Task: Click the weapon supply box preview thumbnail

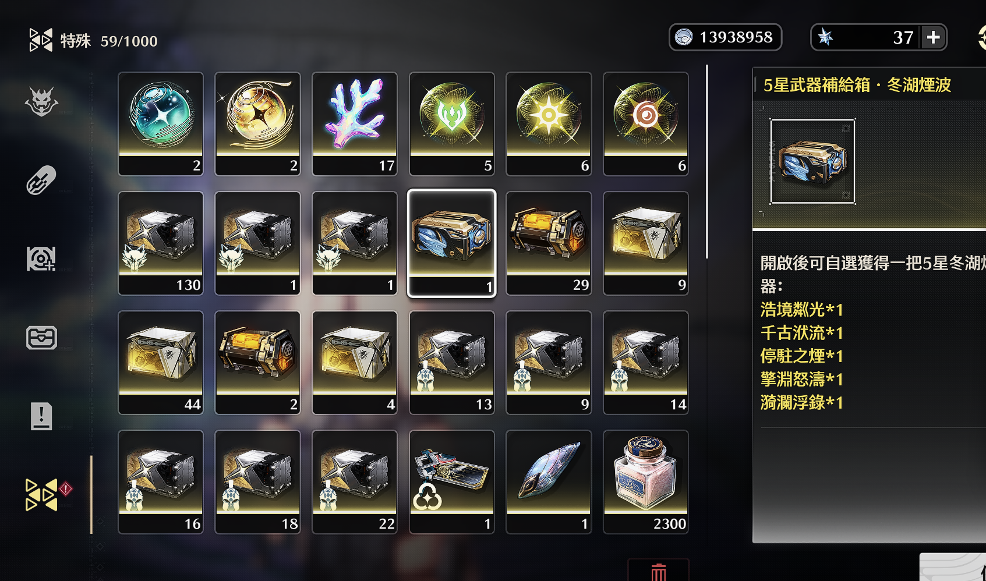Action: coord(812,161)
